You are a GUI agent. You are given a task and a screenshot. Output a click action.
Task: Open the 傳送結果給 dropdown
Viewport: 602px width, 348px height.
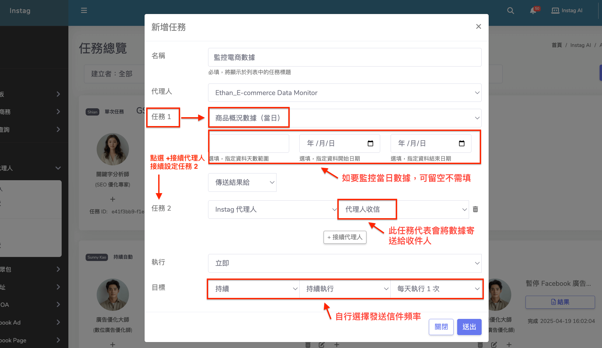(242, 182)
